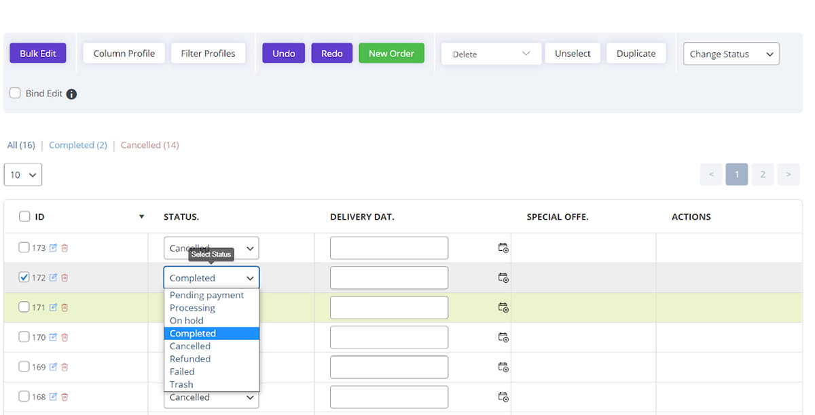The height and width of the screenshot is (415, 815).
Task: Open edit icon for order 172
Action: [53, 278]
